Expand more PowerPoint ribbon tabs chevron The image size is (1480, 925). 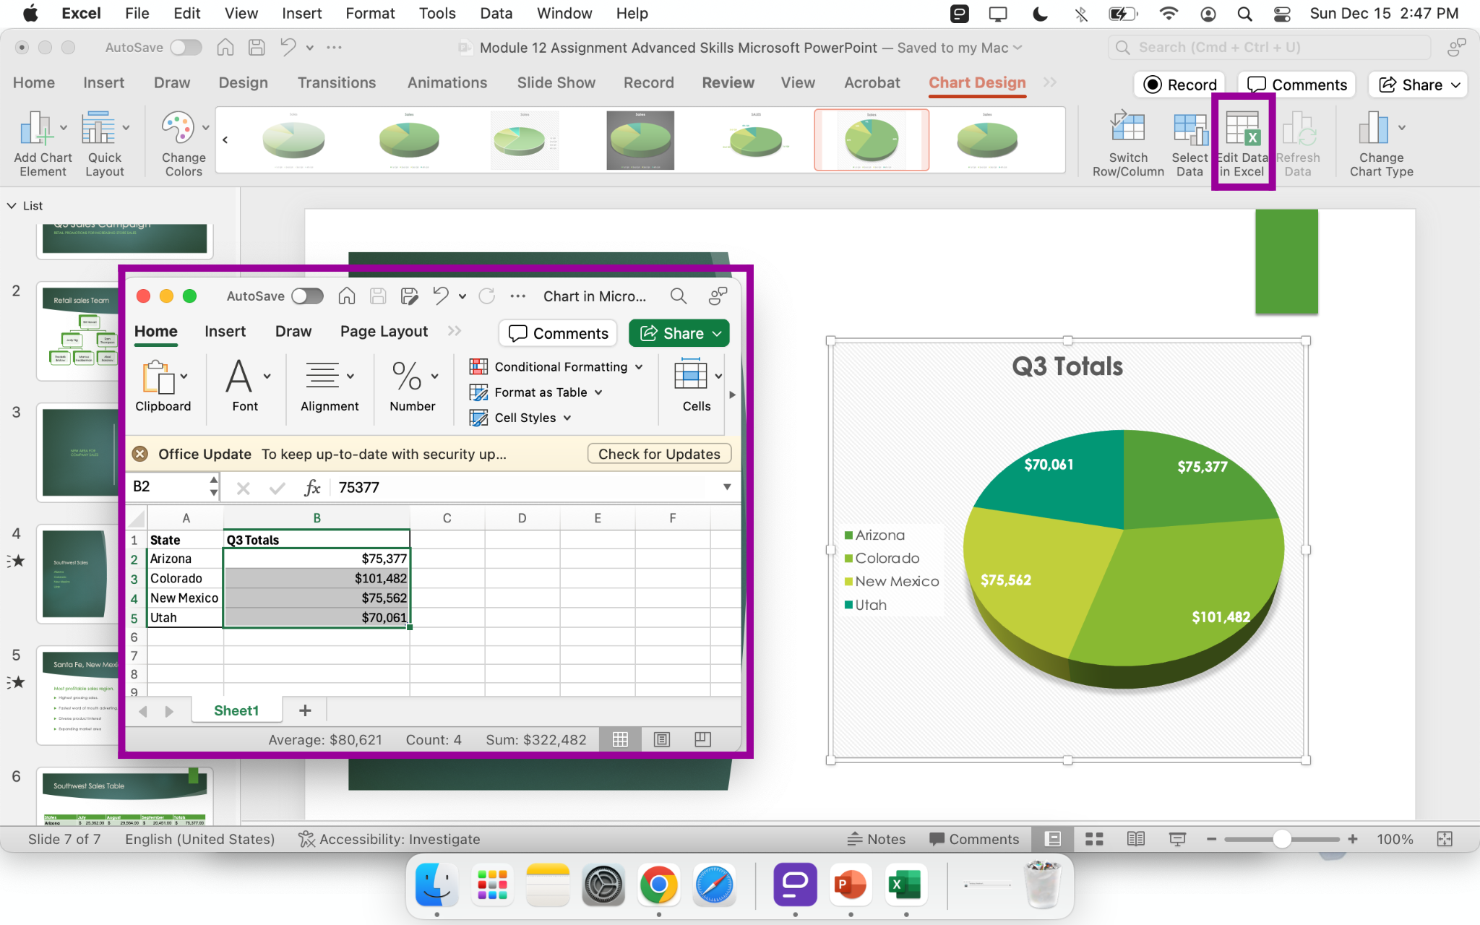[1050, 82]
